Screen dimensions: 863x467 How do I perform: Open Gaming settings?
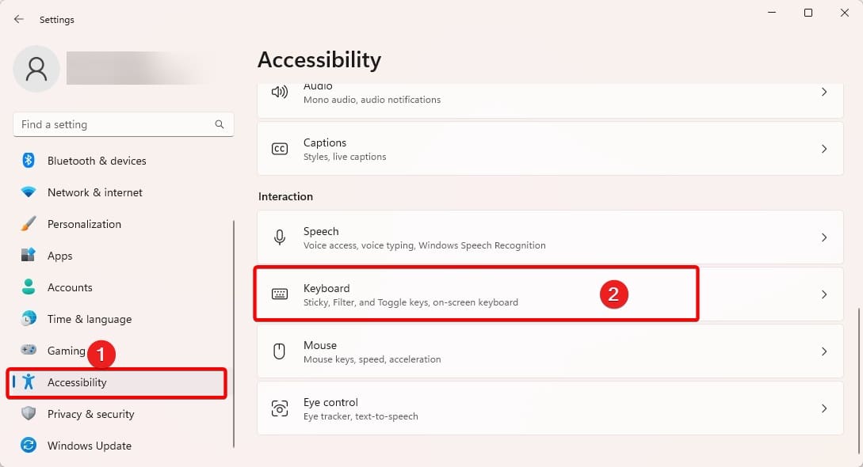(x=66, y=351)
